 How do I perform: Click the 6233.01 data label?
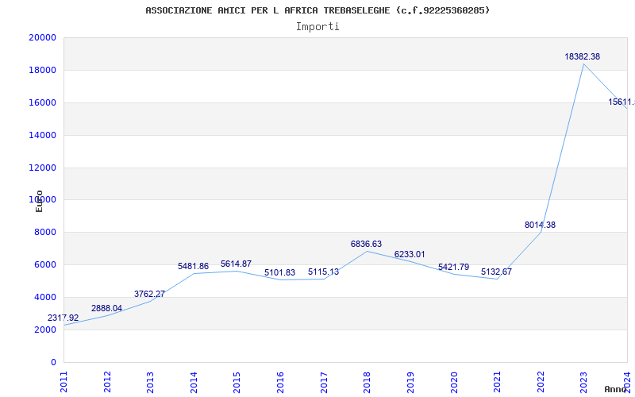(410, 254)
